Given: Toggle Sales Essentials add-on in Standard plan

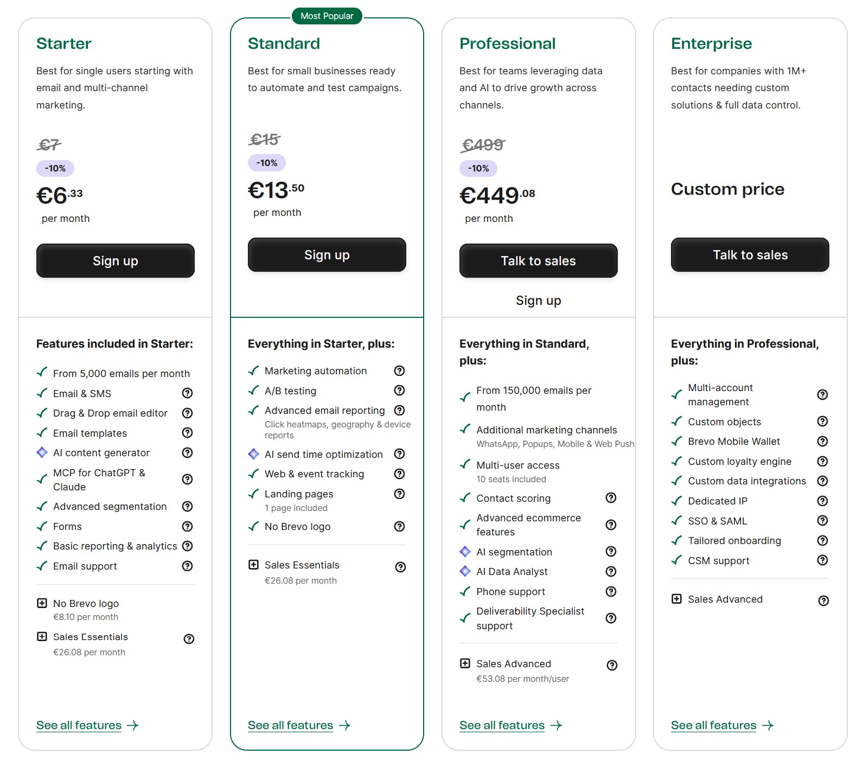Looking at the screenshot, I should tap(253, 565).
